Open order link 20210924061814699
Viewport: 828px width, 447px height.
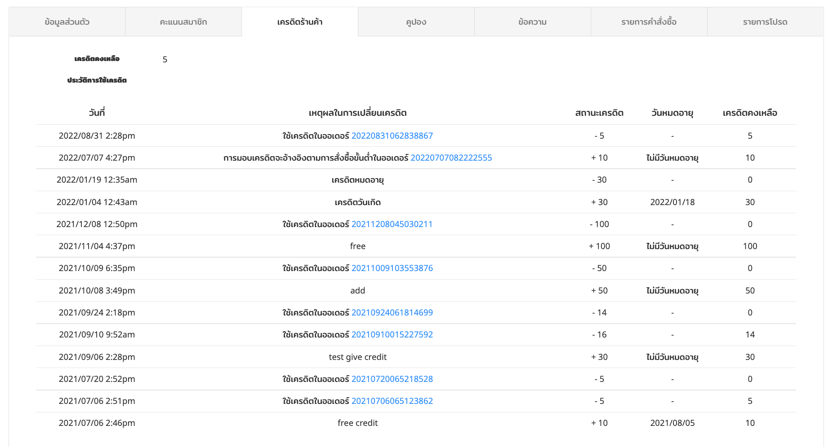(x=392, y=312)
